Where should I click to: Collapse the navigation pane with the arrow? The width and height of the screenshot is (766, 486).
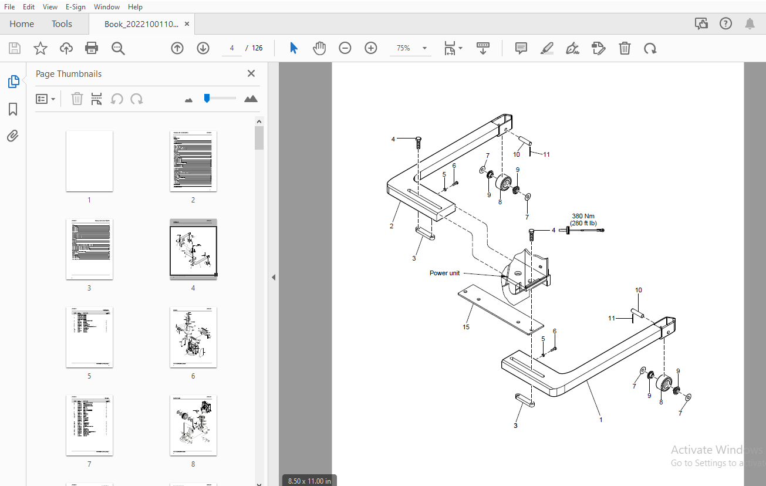click(273, 277)
